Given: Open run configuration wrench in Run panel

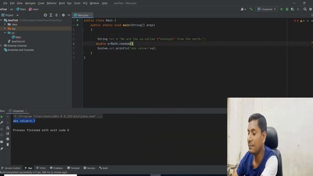Looking at the screenshot, I should point(1,122).
